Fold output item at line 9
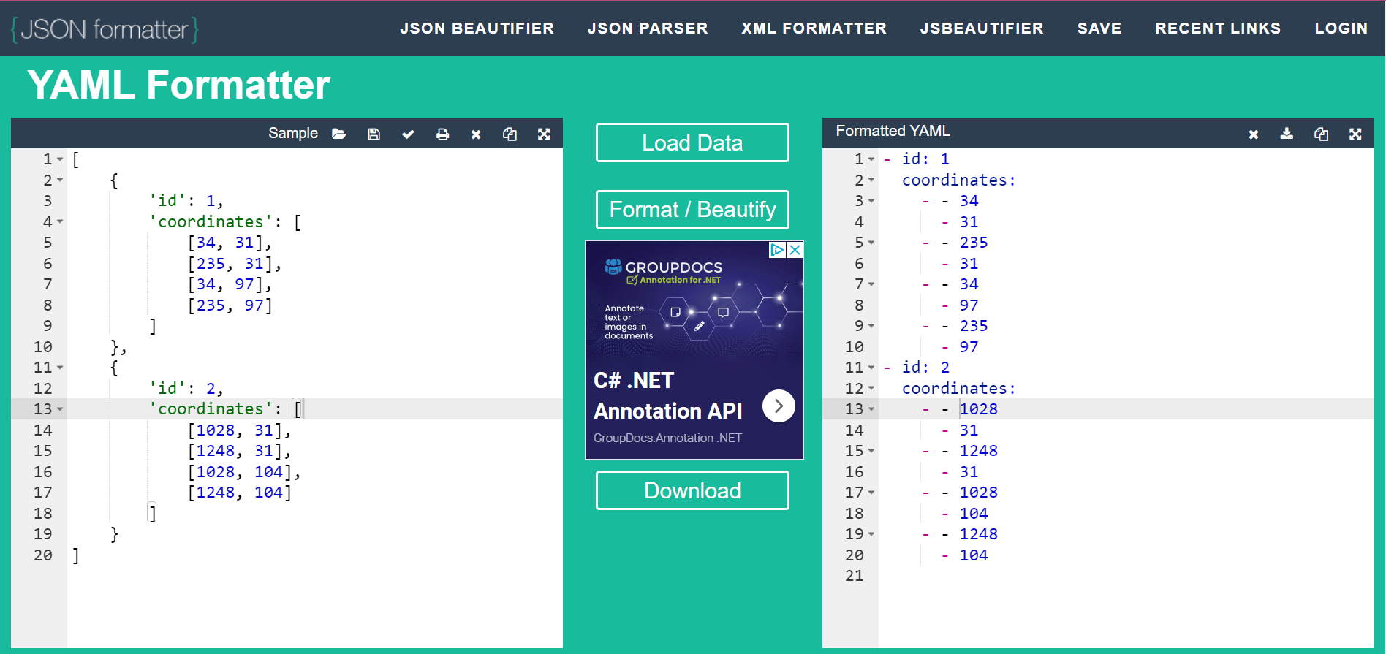 click(871, 326)
